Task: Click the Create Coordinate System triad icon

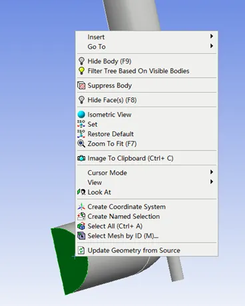Action: (81, 207)
